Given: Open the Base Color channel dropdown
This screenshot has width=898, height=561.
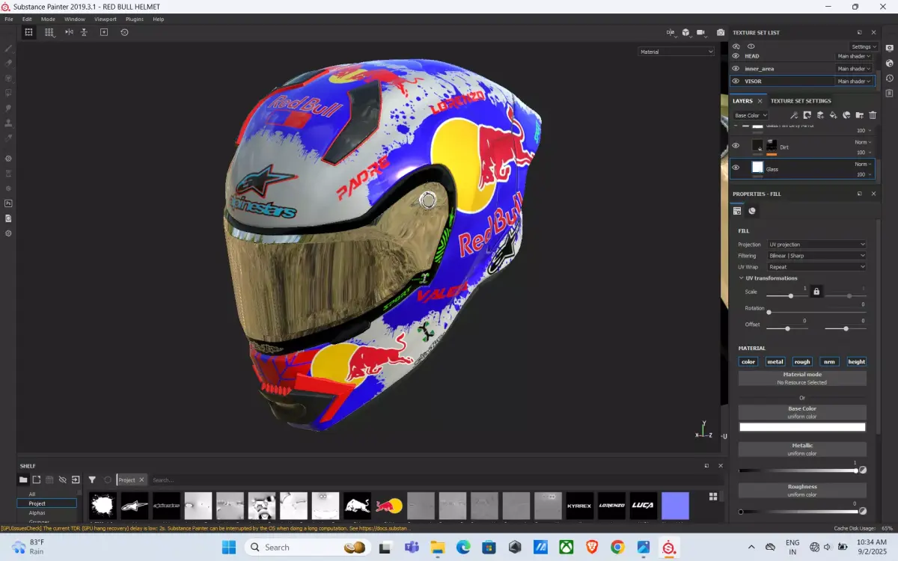Looking at the screenshot, I should pyautogui.click(x=751, y=115).
